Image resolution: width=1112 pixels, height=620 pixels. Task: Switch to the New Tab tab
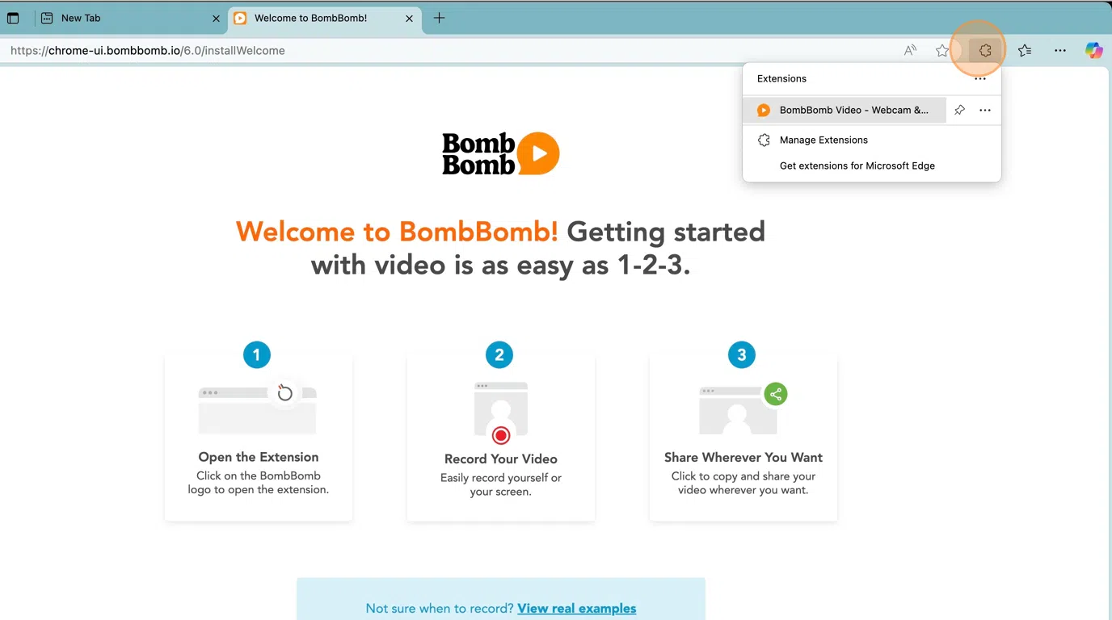[x=129, y=18]
